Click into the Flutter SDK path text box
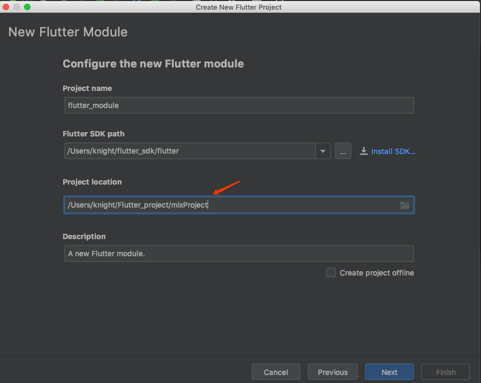 pos(190,151)
